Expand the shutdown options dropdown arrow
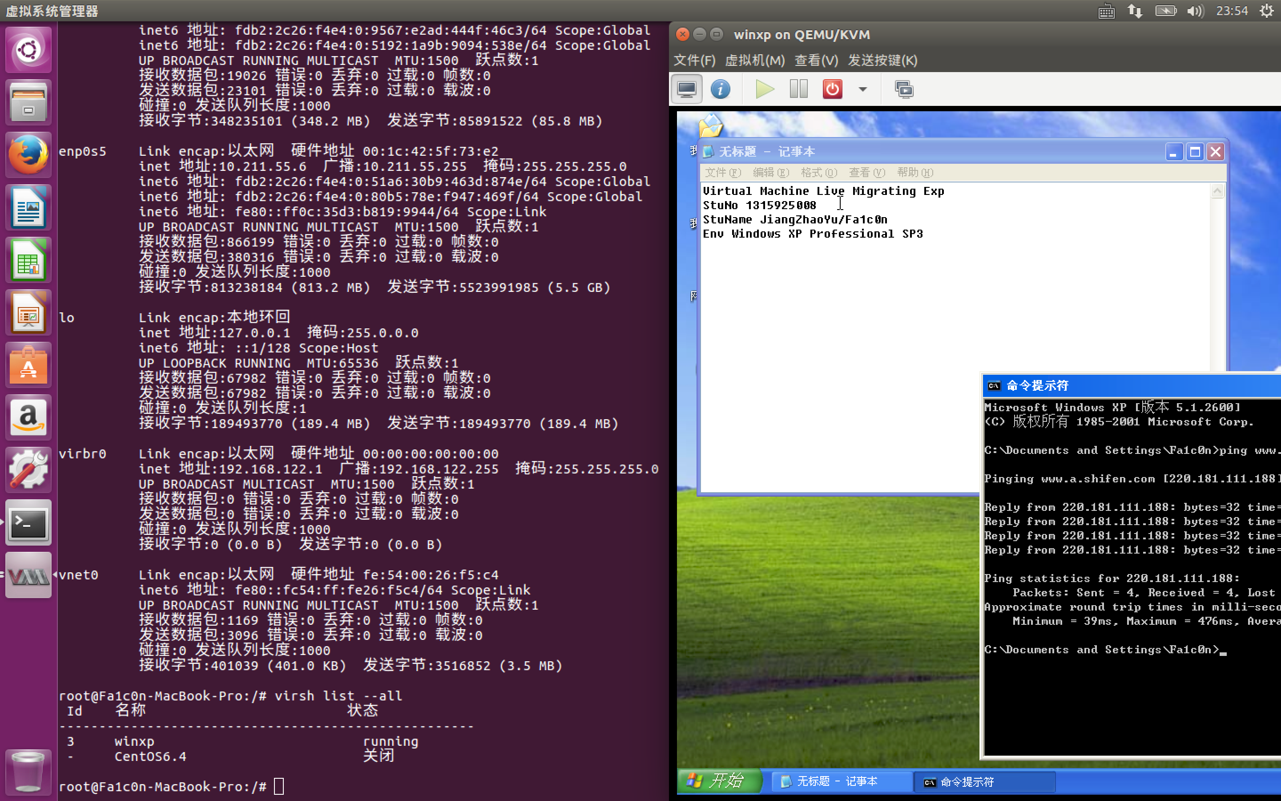 click(x=863, y=89)
